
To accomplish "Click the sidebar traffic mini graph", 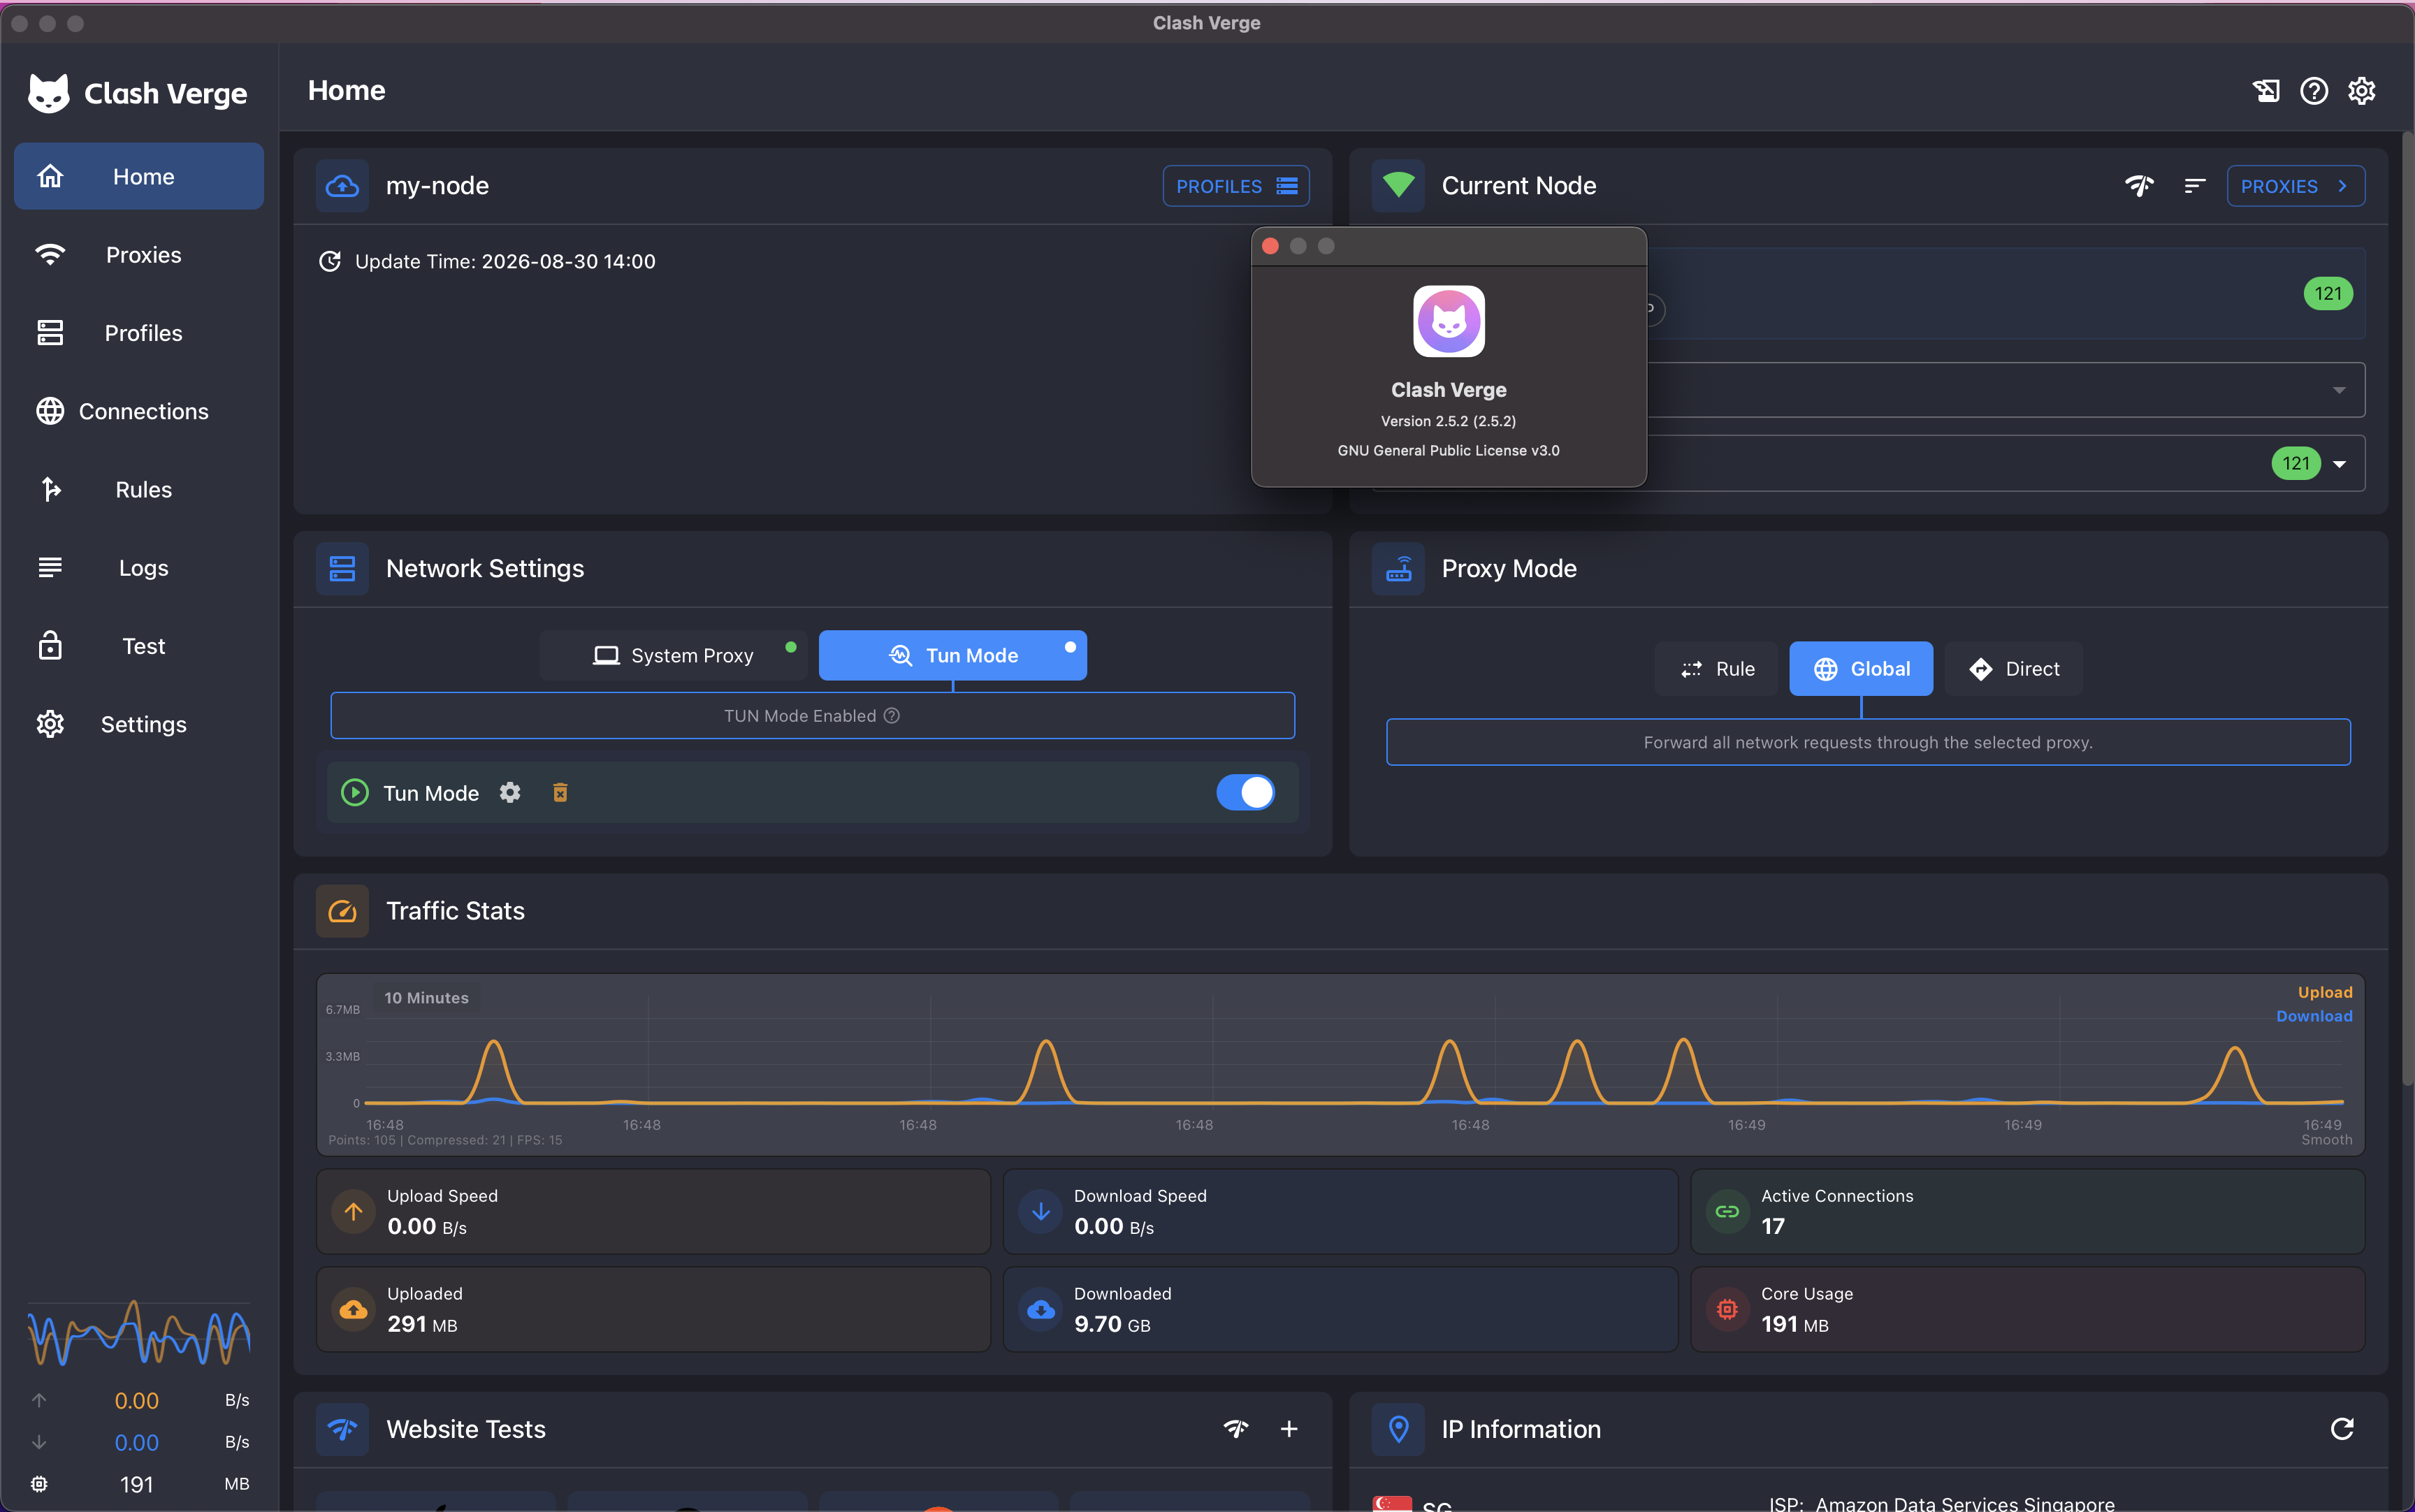I will 139,1333.
